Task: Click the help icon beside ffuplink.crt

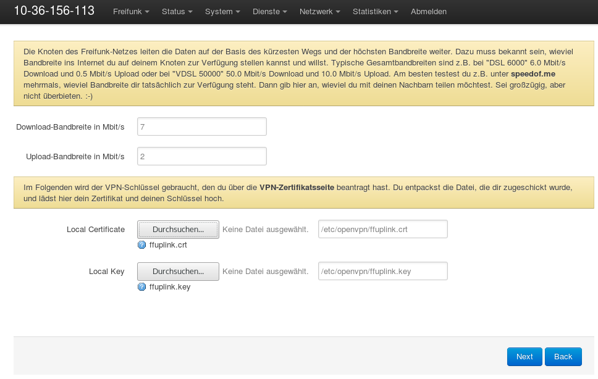Action: click(141, 245)
